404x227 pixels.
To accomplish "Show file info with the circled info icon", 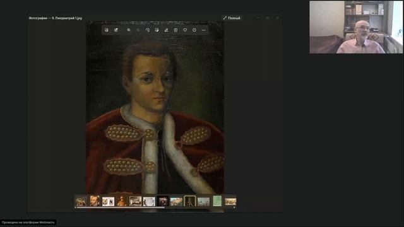I will coord(194,30).
